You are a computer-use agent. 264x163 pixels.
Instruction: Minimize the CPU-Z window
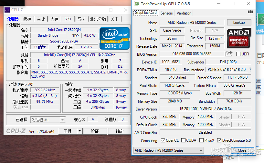click(x=96, y=10)
